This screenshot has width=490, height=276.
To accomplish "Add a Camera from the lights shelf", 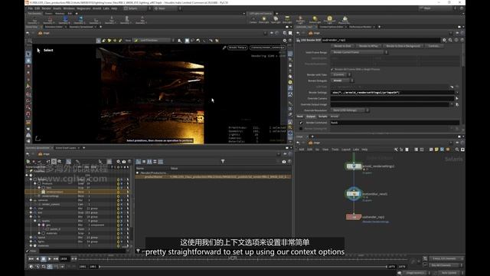I will point(253,20).
